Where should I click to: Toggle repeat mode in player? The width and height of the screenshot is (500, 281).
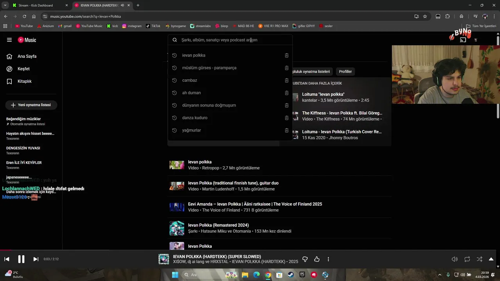coord(467,259)
